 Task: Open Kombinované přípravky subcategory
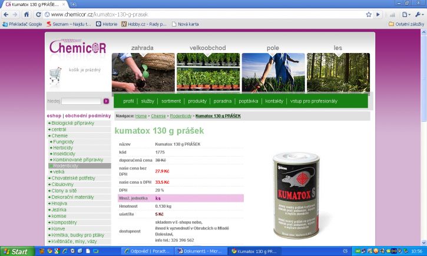[78, 159]
